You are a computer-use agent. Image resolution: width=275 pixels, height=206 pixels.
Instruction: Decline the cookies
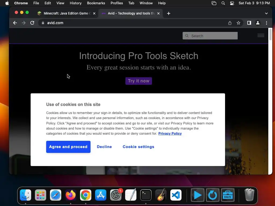[x=104, y=147]
